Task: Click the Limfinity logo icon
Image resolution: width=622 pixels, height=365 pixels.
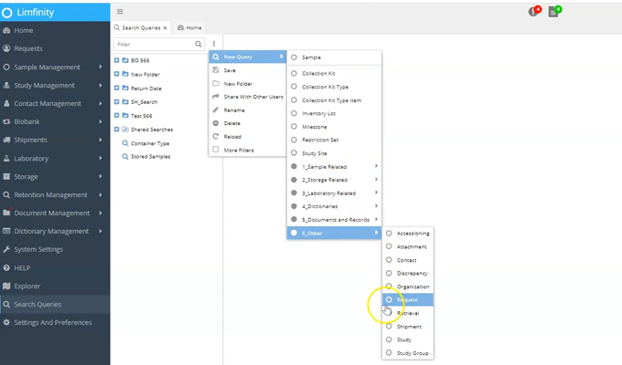Action: pyautogui.click(x=6, y=13)
